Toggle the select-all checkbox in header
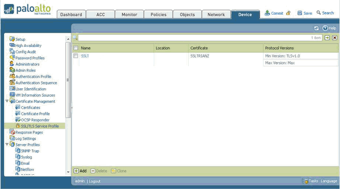The height and width of the screenshot is (189, 340). 76,48
